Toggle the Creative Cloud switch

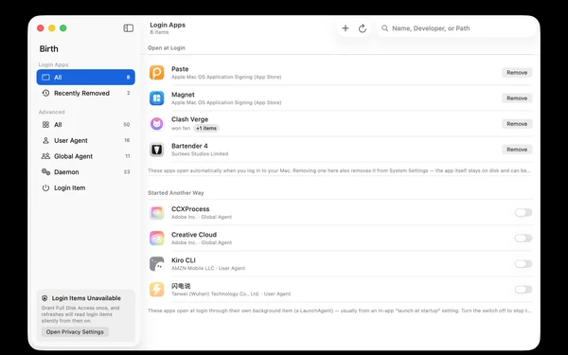pos(524,239)
